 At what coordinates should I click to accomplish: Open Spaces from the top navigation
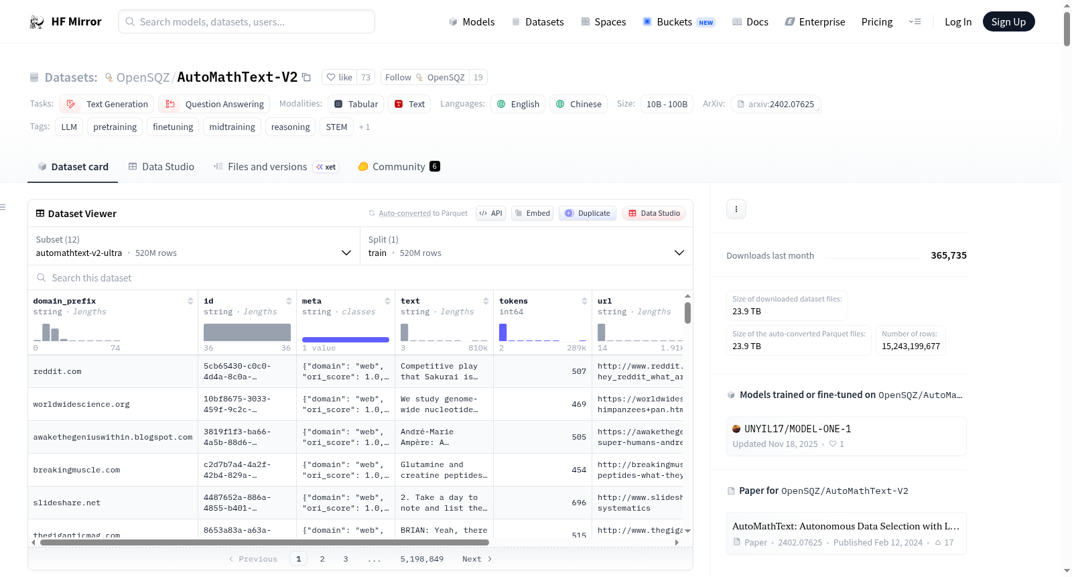click(604, 22)
